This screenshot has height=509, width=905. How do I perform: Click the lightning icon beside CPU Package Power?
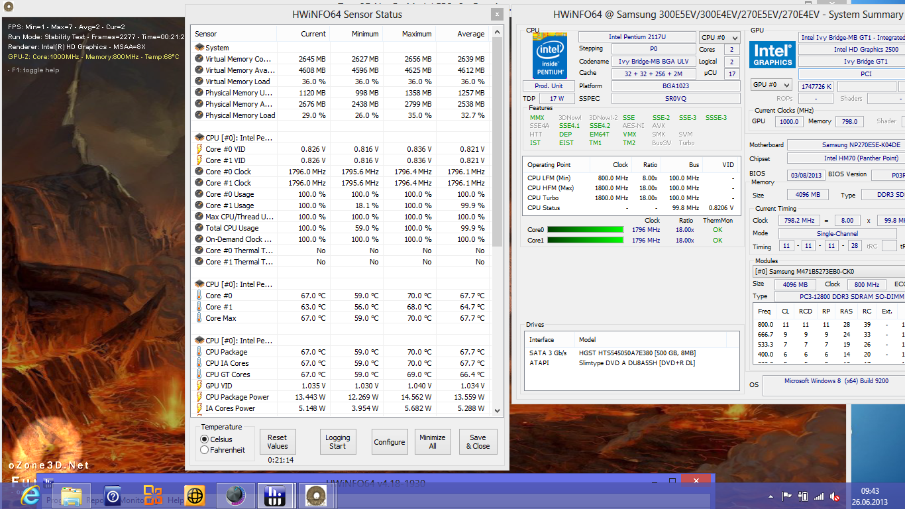(199, 397)
